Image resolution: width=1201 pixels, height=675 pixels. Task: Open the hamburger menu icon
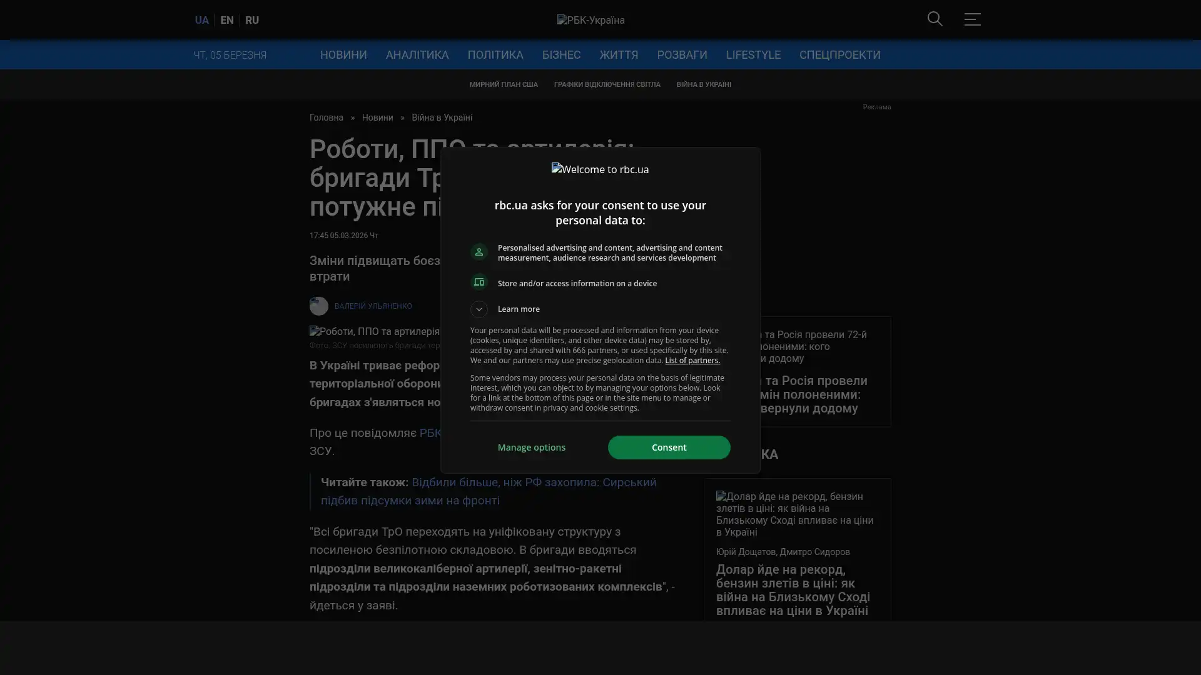pyautogui.click(x=972, y=19)
